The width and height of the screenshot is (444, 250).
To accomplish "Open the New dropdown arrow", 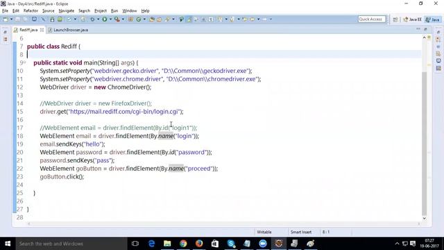I will tap(12, 19).
